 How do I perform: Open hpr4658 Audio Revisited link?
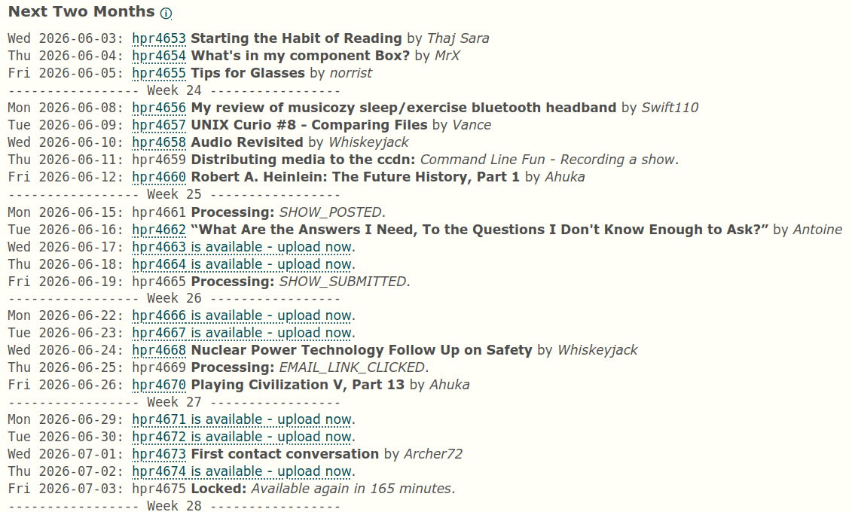tap(159, 143)
